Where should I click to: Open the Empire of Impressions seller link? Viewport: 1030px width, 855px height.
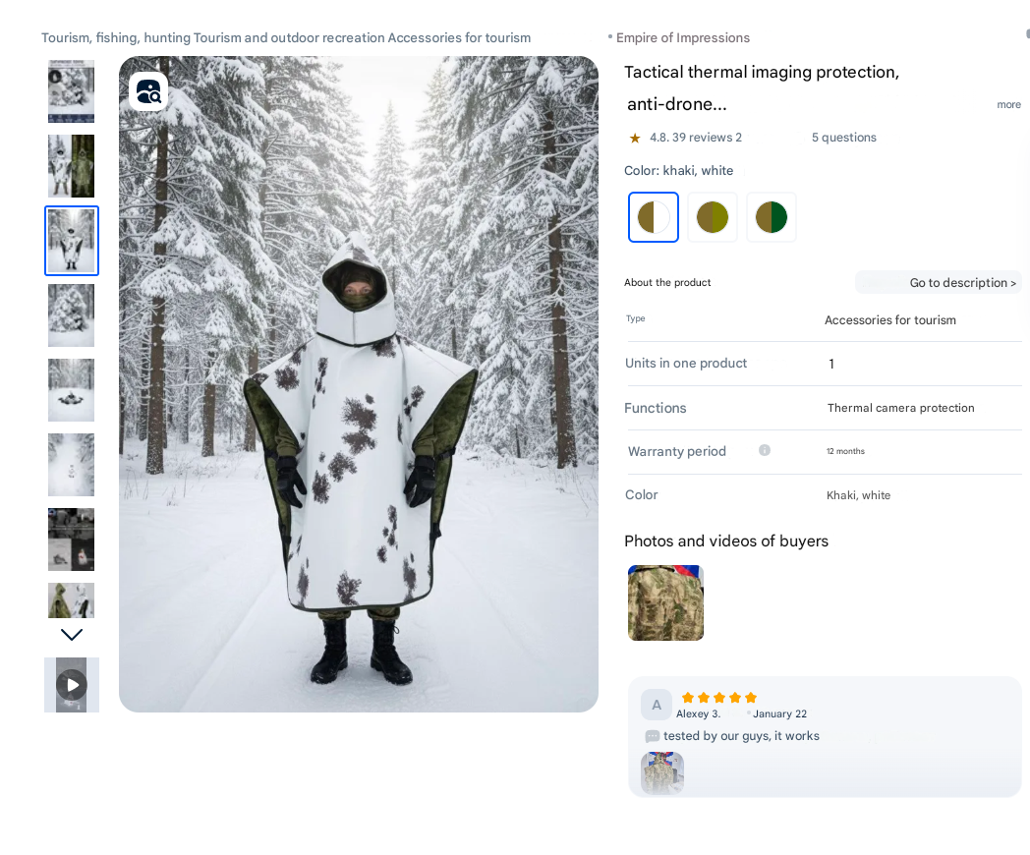point(682,37)
